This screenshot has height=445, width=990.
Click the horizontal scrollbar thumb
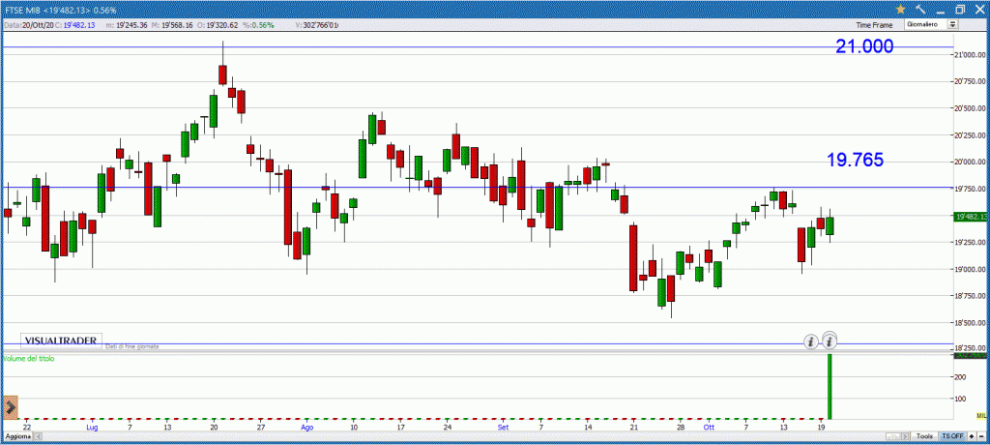(x=892, y=436)
